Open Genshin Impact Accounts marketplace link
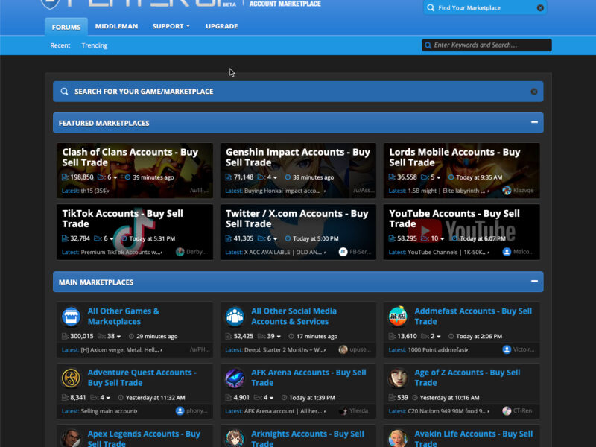 coord(297,156)
